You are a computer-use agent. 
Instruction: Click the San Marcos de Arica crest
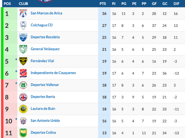click(x=23, y=13)
